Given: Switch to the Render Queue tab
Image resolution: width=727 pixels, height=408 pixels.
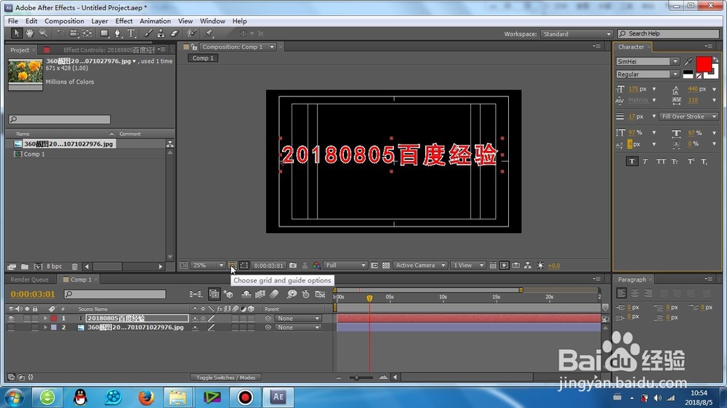Looking at the screenshot, I should [x=29, y=280].
